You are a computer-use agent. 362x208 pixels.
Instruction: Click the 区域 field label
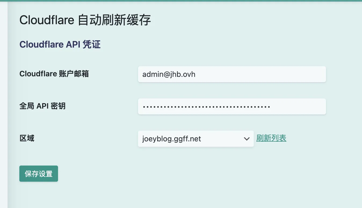[x=27, y=138]
